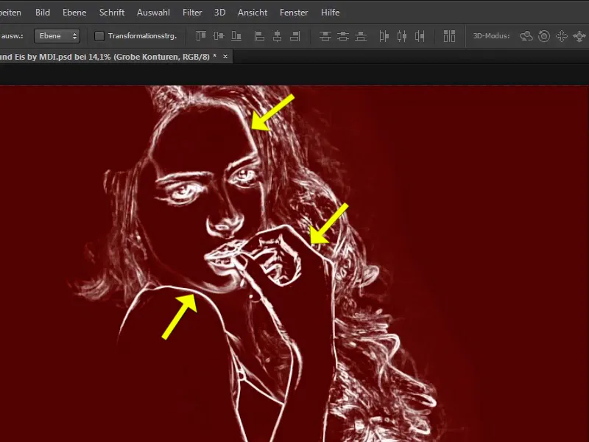Open the Hilfe menu
Viewport: 589px width, 442px height.
point(330,13)
